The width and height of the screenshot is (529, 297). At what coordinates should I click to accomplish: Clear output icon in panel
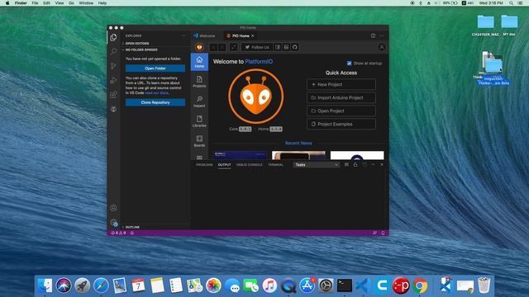click(x=346, y=165)
